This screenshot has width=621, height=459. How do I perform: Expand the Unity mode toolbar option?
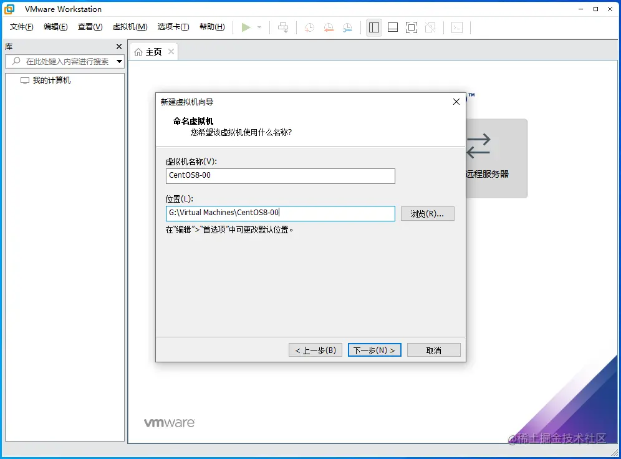[x=431, y=27]
